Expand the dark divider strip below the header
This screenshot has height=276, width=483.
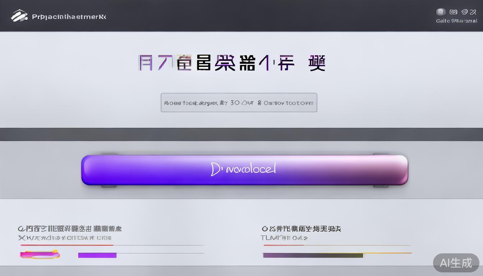coord(241,133)
